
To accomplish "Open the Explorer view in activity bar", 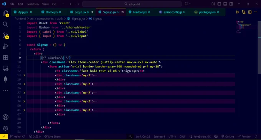I will click(x=5, y=13).
